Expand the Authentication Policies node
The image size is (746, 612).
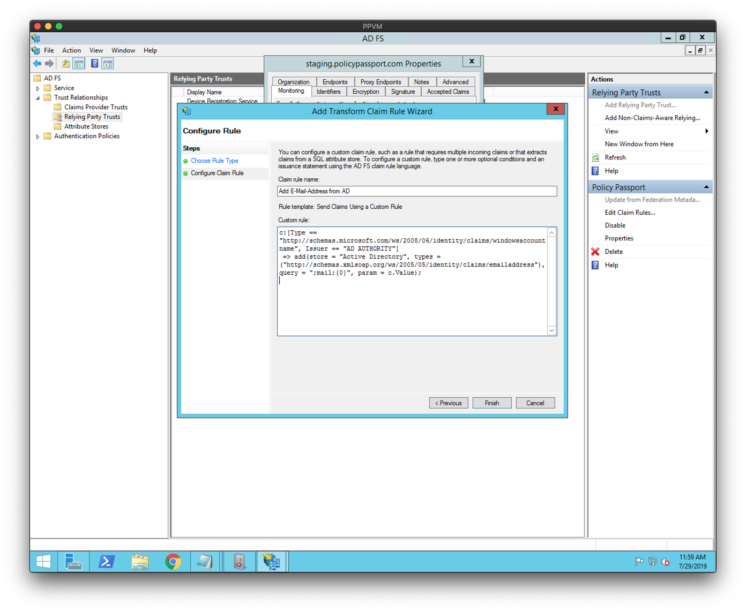[38, 137]
